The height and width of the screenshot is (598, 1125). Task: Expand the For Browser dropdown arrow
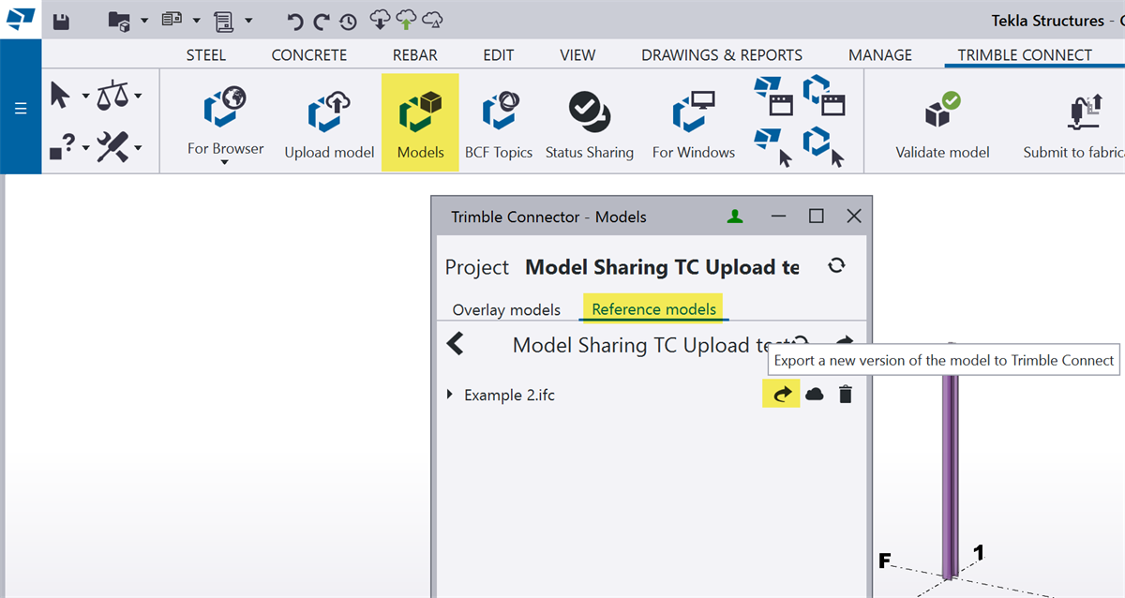tap(225, 162)
